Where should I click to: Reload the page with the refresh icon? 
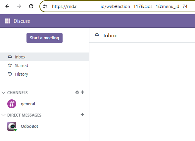tap(31, 6)
